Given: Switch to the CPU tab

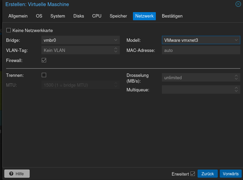Looking at the screenshot, I should [x=97, y=16].
